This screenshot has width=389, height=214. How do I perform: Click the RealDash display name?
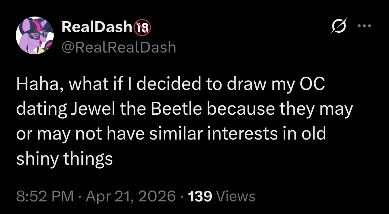pyautogui.click(x=97, y=27)
